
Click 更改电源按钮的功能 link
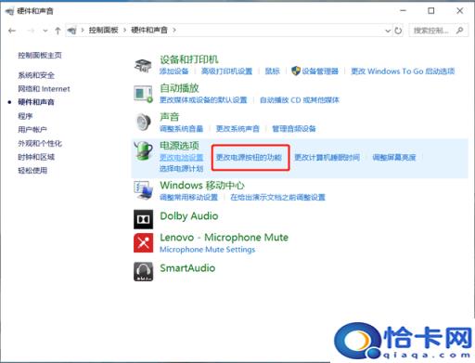(x=249, y=158)
